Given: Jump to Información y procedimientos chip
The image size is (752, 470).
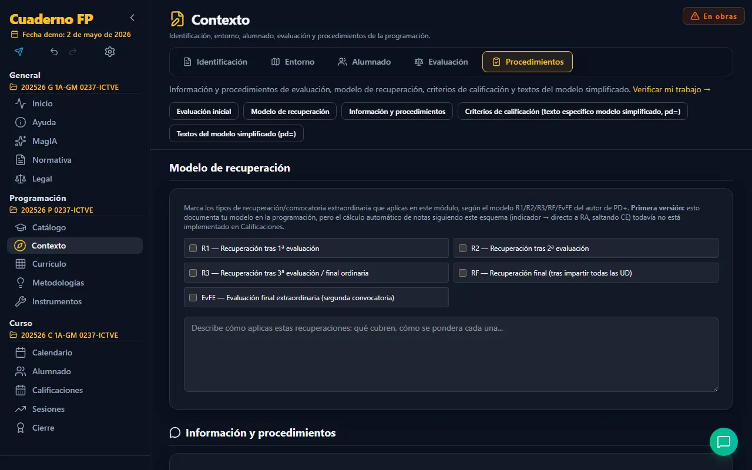Looking at the screenshot, I should point(397,111).
